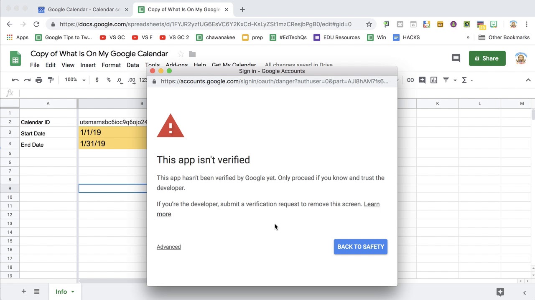Show the side panel with the bottom-right chevron

(x=524, y=292)
